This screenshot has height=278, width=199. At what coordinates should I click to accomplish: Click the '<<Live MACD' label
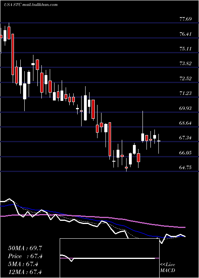(168, 267)
